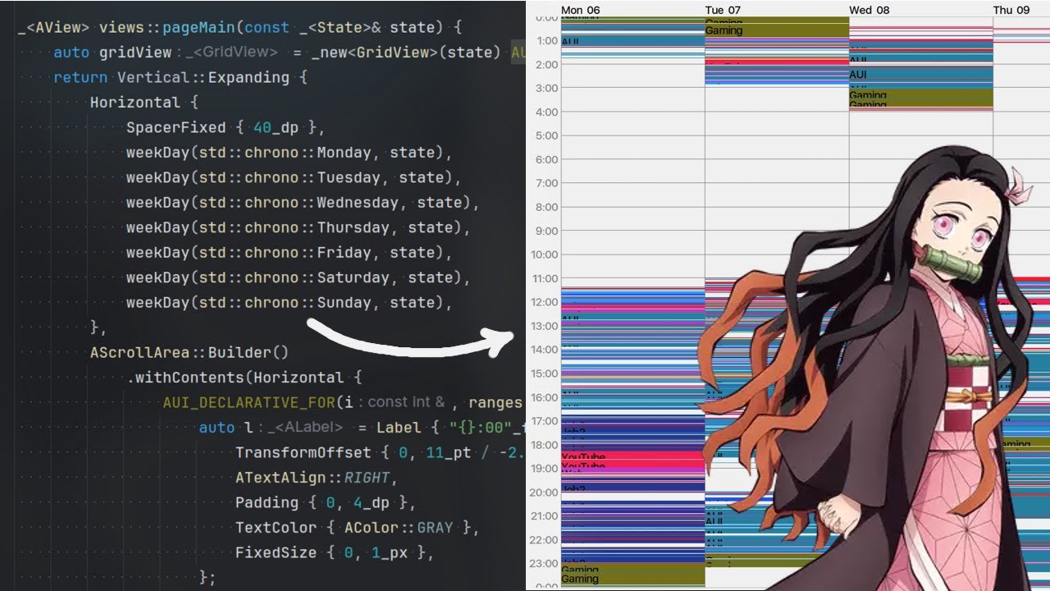The width and height of the screenshot is (1050, 591).
Task: Click the _<GridView> inlay type hint
Action: pos(231,53)
